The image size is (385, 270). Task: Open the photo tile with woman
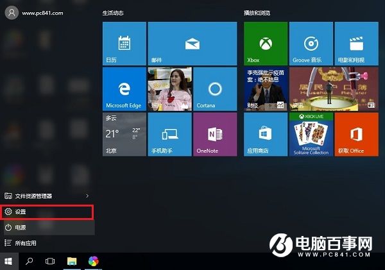(169, 89)
